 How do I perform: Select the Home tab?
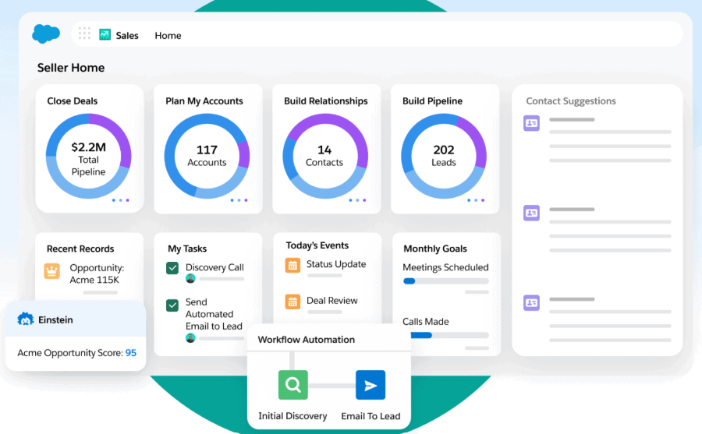(x=168, y=35)
